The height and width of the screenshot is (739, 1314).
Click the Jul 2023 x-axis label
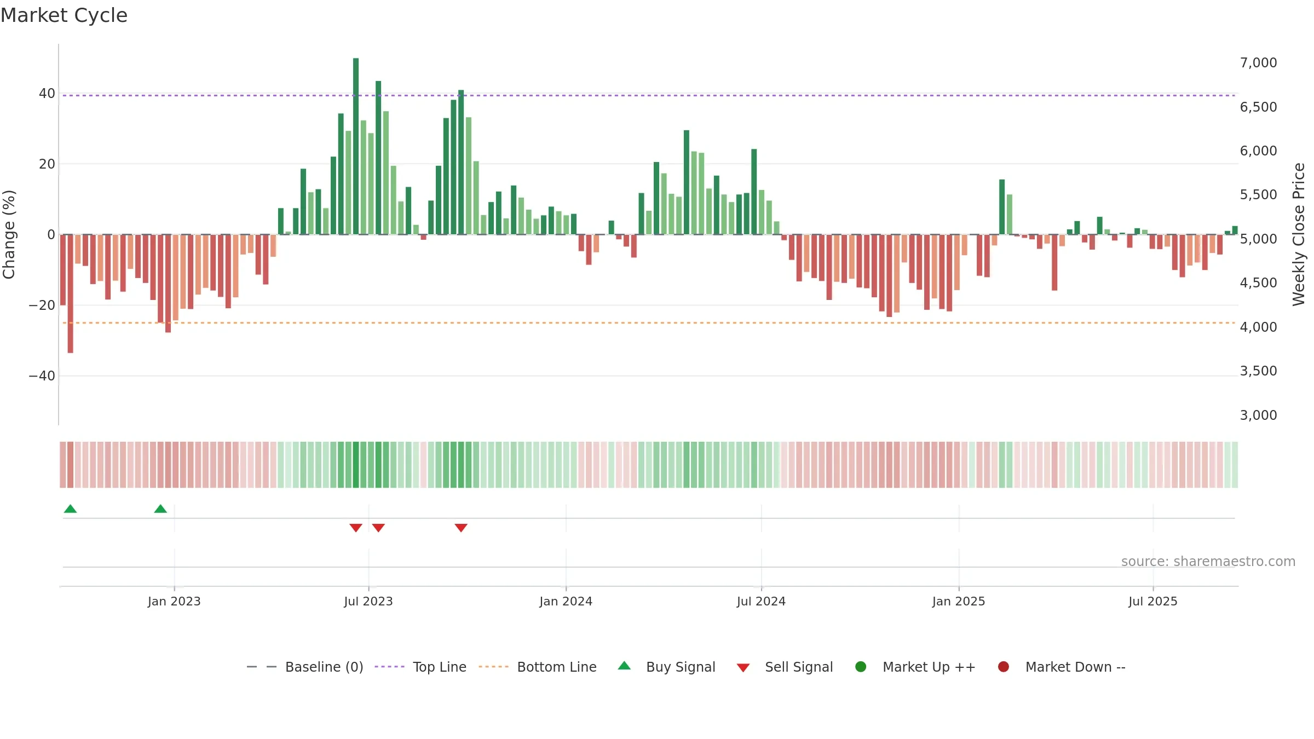(368, 601)
